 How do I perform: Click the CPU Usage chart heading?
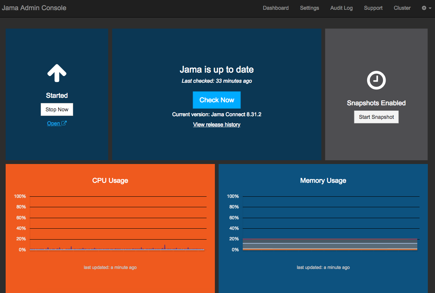110,181
